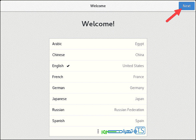The width and height of the screenshot is (196, 140).
Task: Choose Chinese from the language list
Action: tap(58, 55)
